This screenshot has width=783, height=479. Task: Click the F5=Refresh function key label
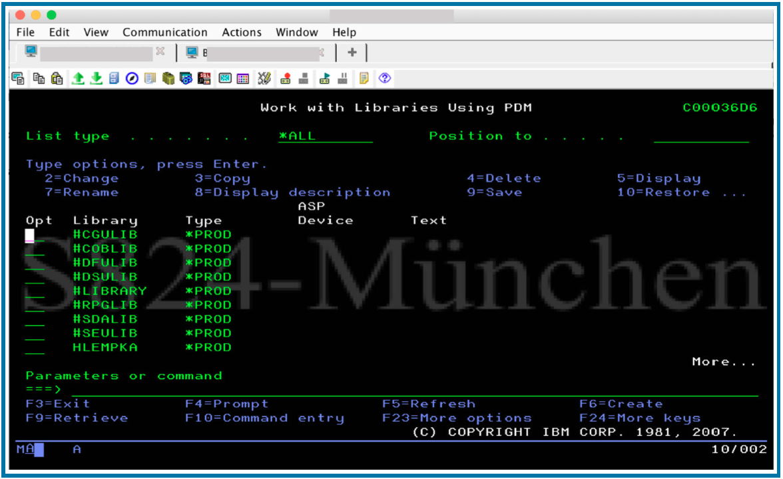click(429, 404)
